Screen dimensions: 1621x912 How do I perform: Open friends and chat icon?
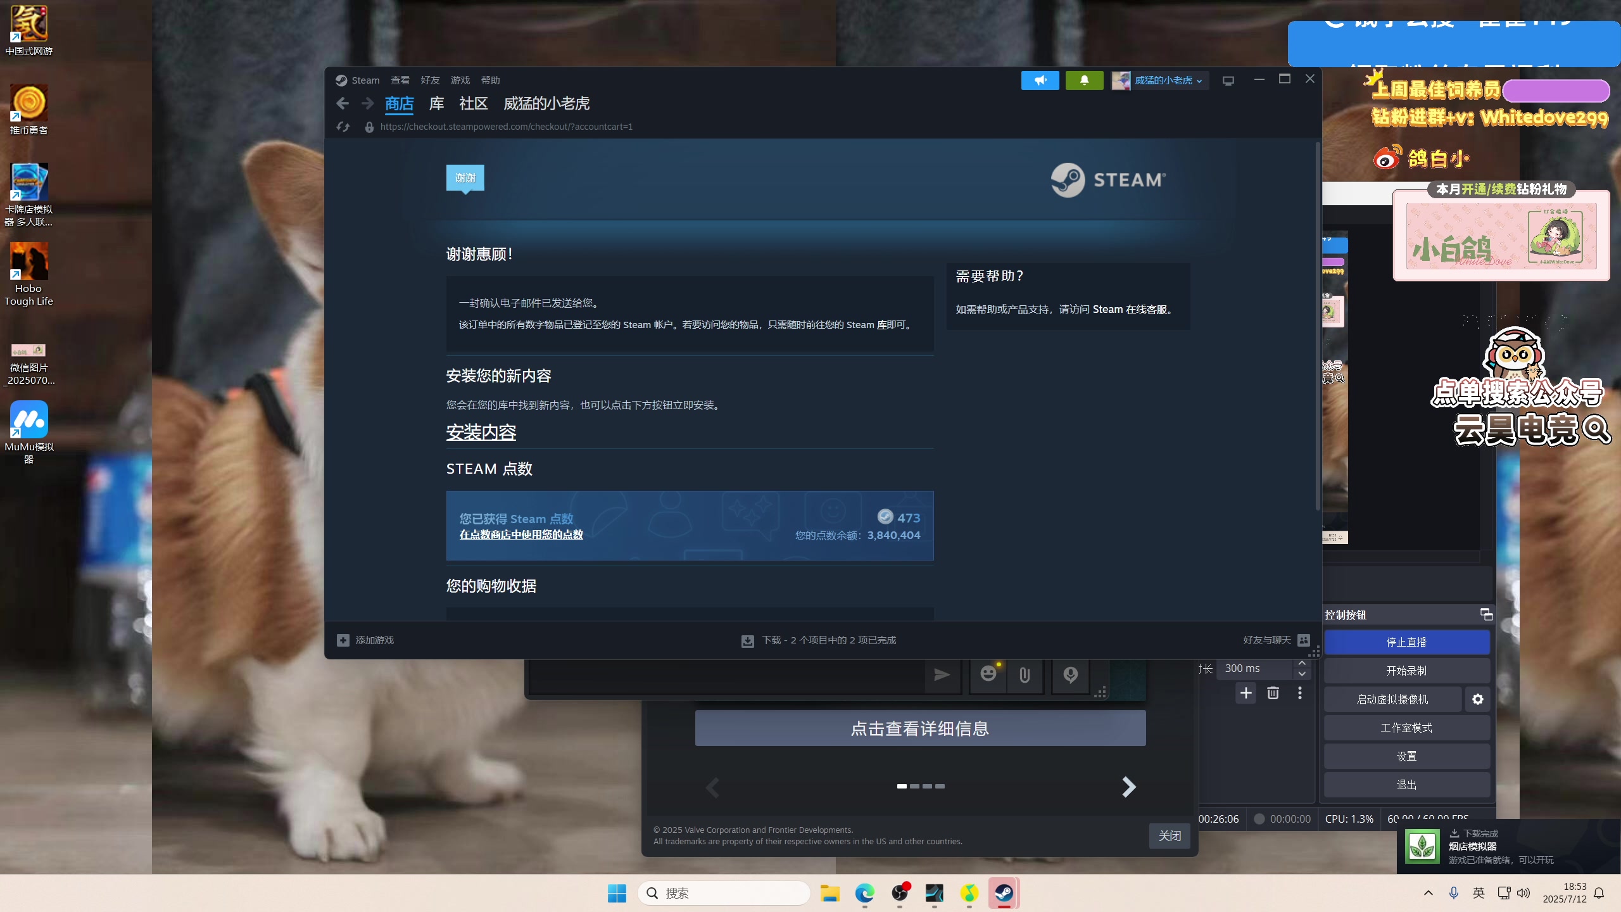coord(1304,640)
